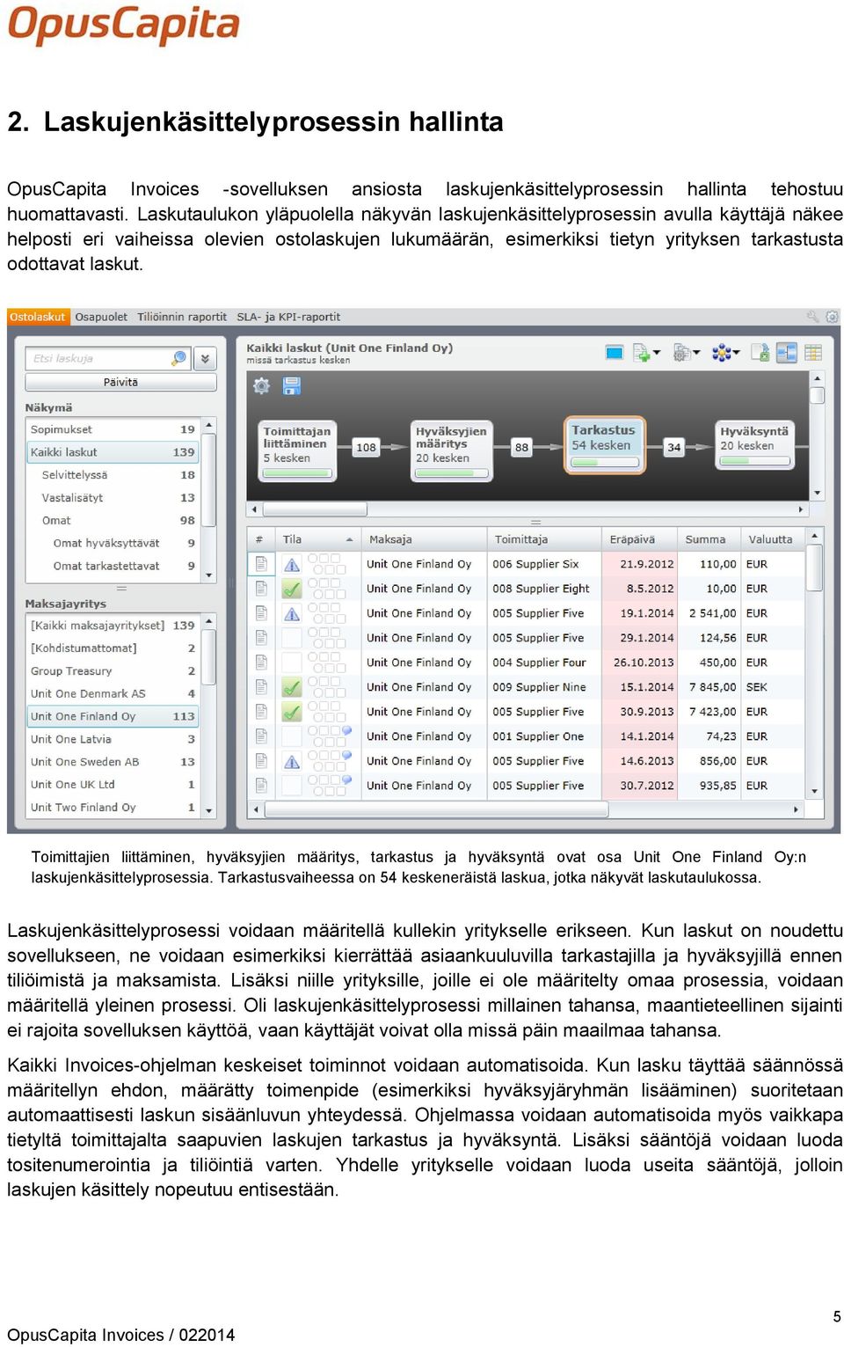Click the Excel export icon

coord(760,353)
